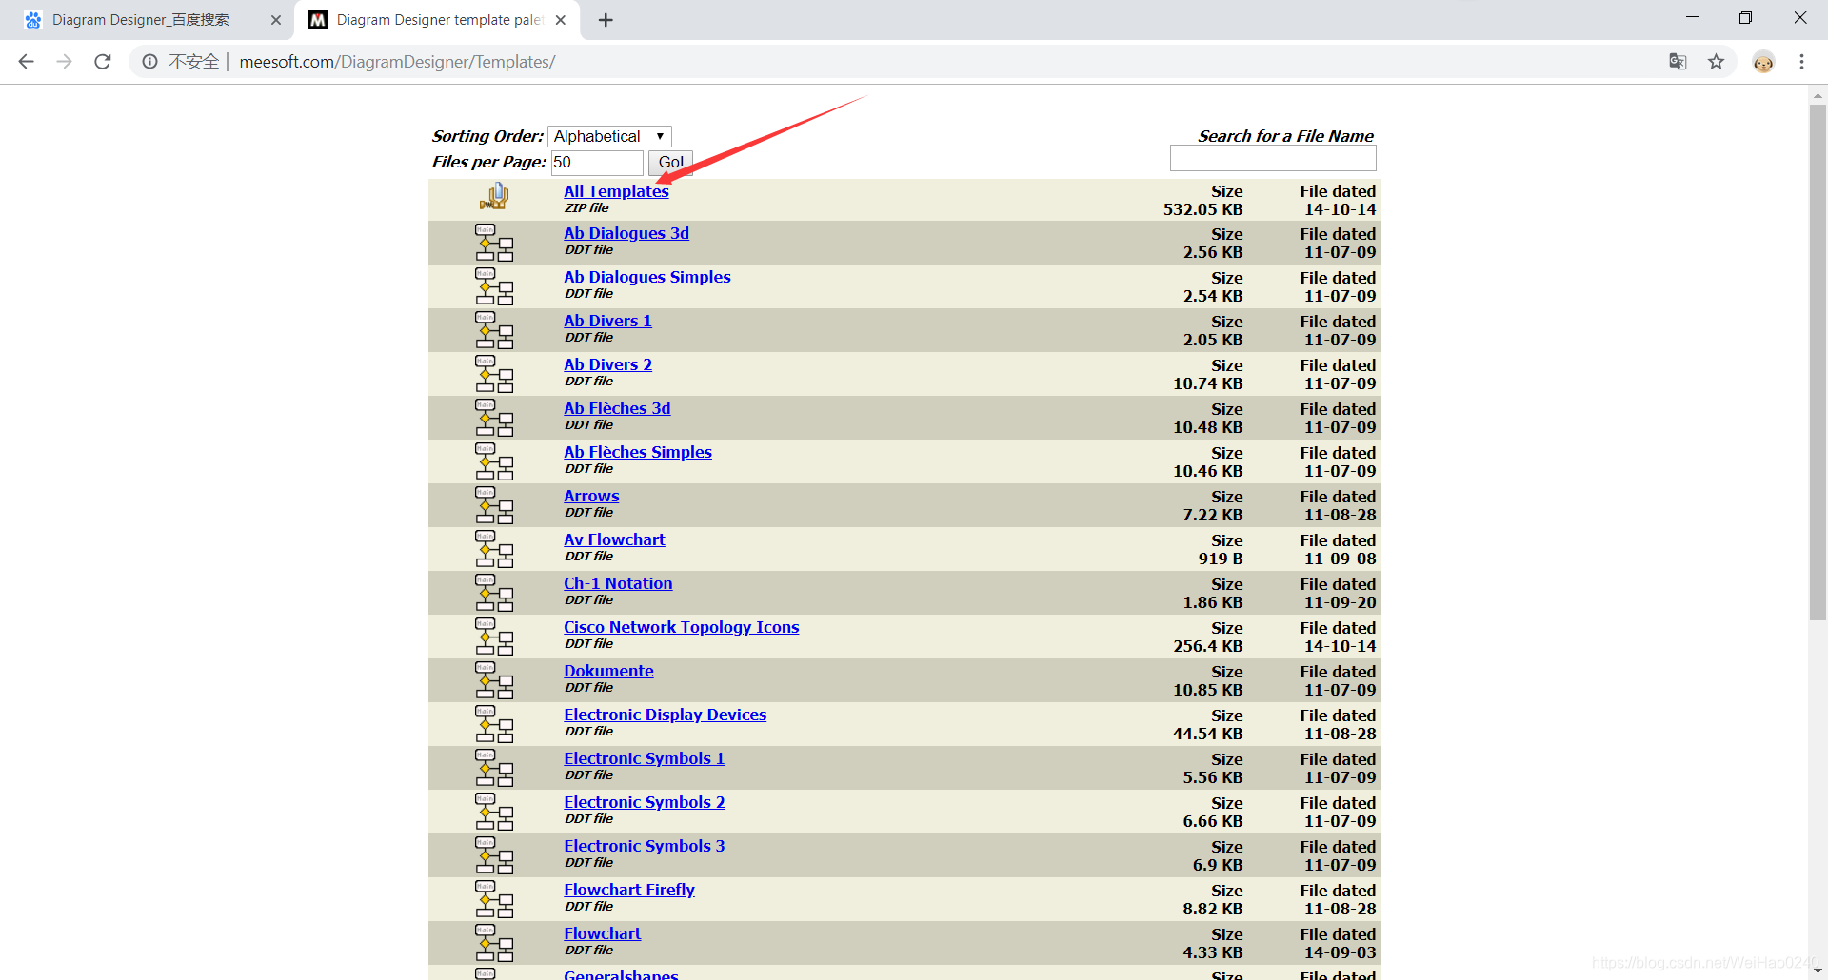Open the Electronic Symbols 3 link
The height and width of the screenshot is (980, 1828).
(645, 846)
